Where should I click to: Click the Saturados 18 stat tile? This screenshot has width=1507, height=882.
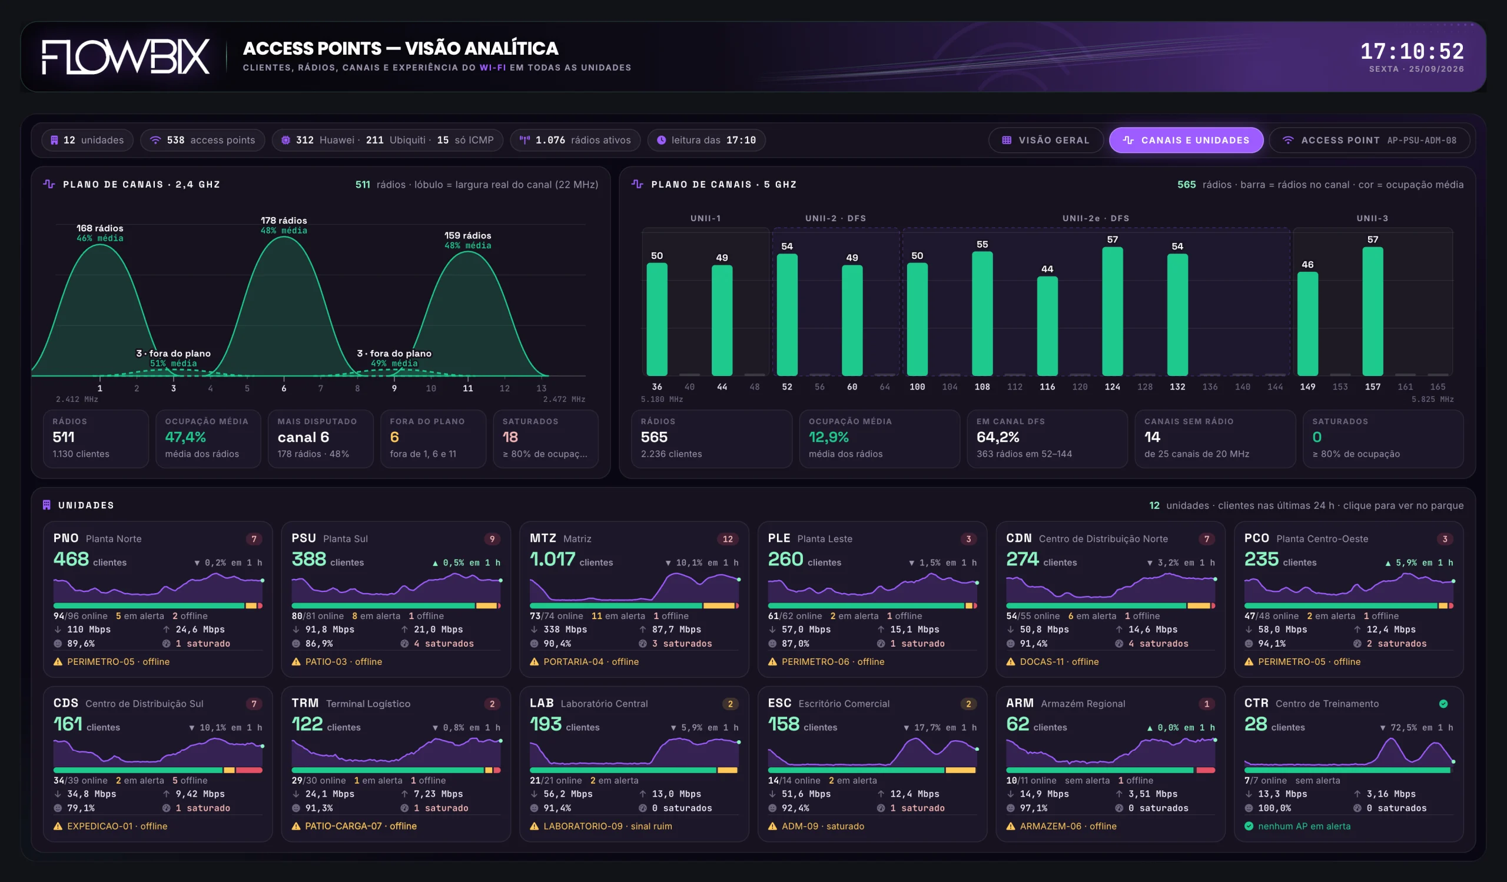545,438
